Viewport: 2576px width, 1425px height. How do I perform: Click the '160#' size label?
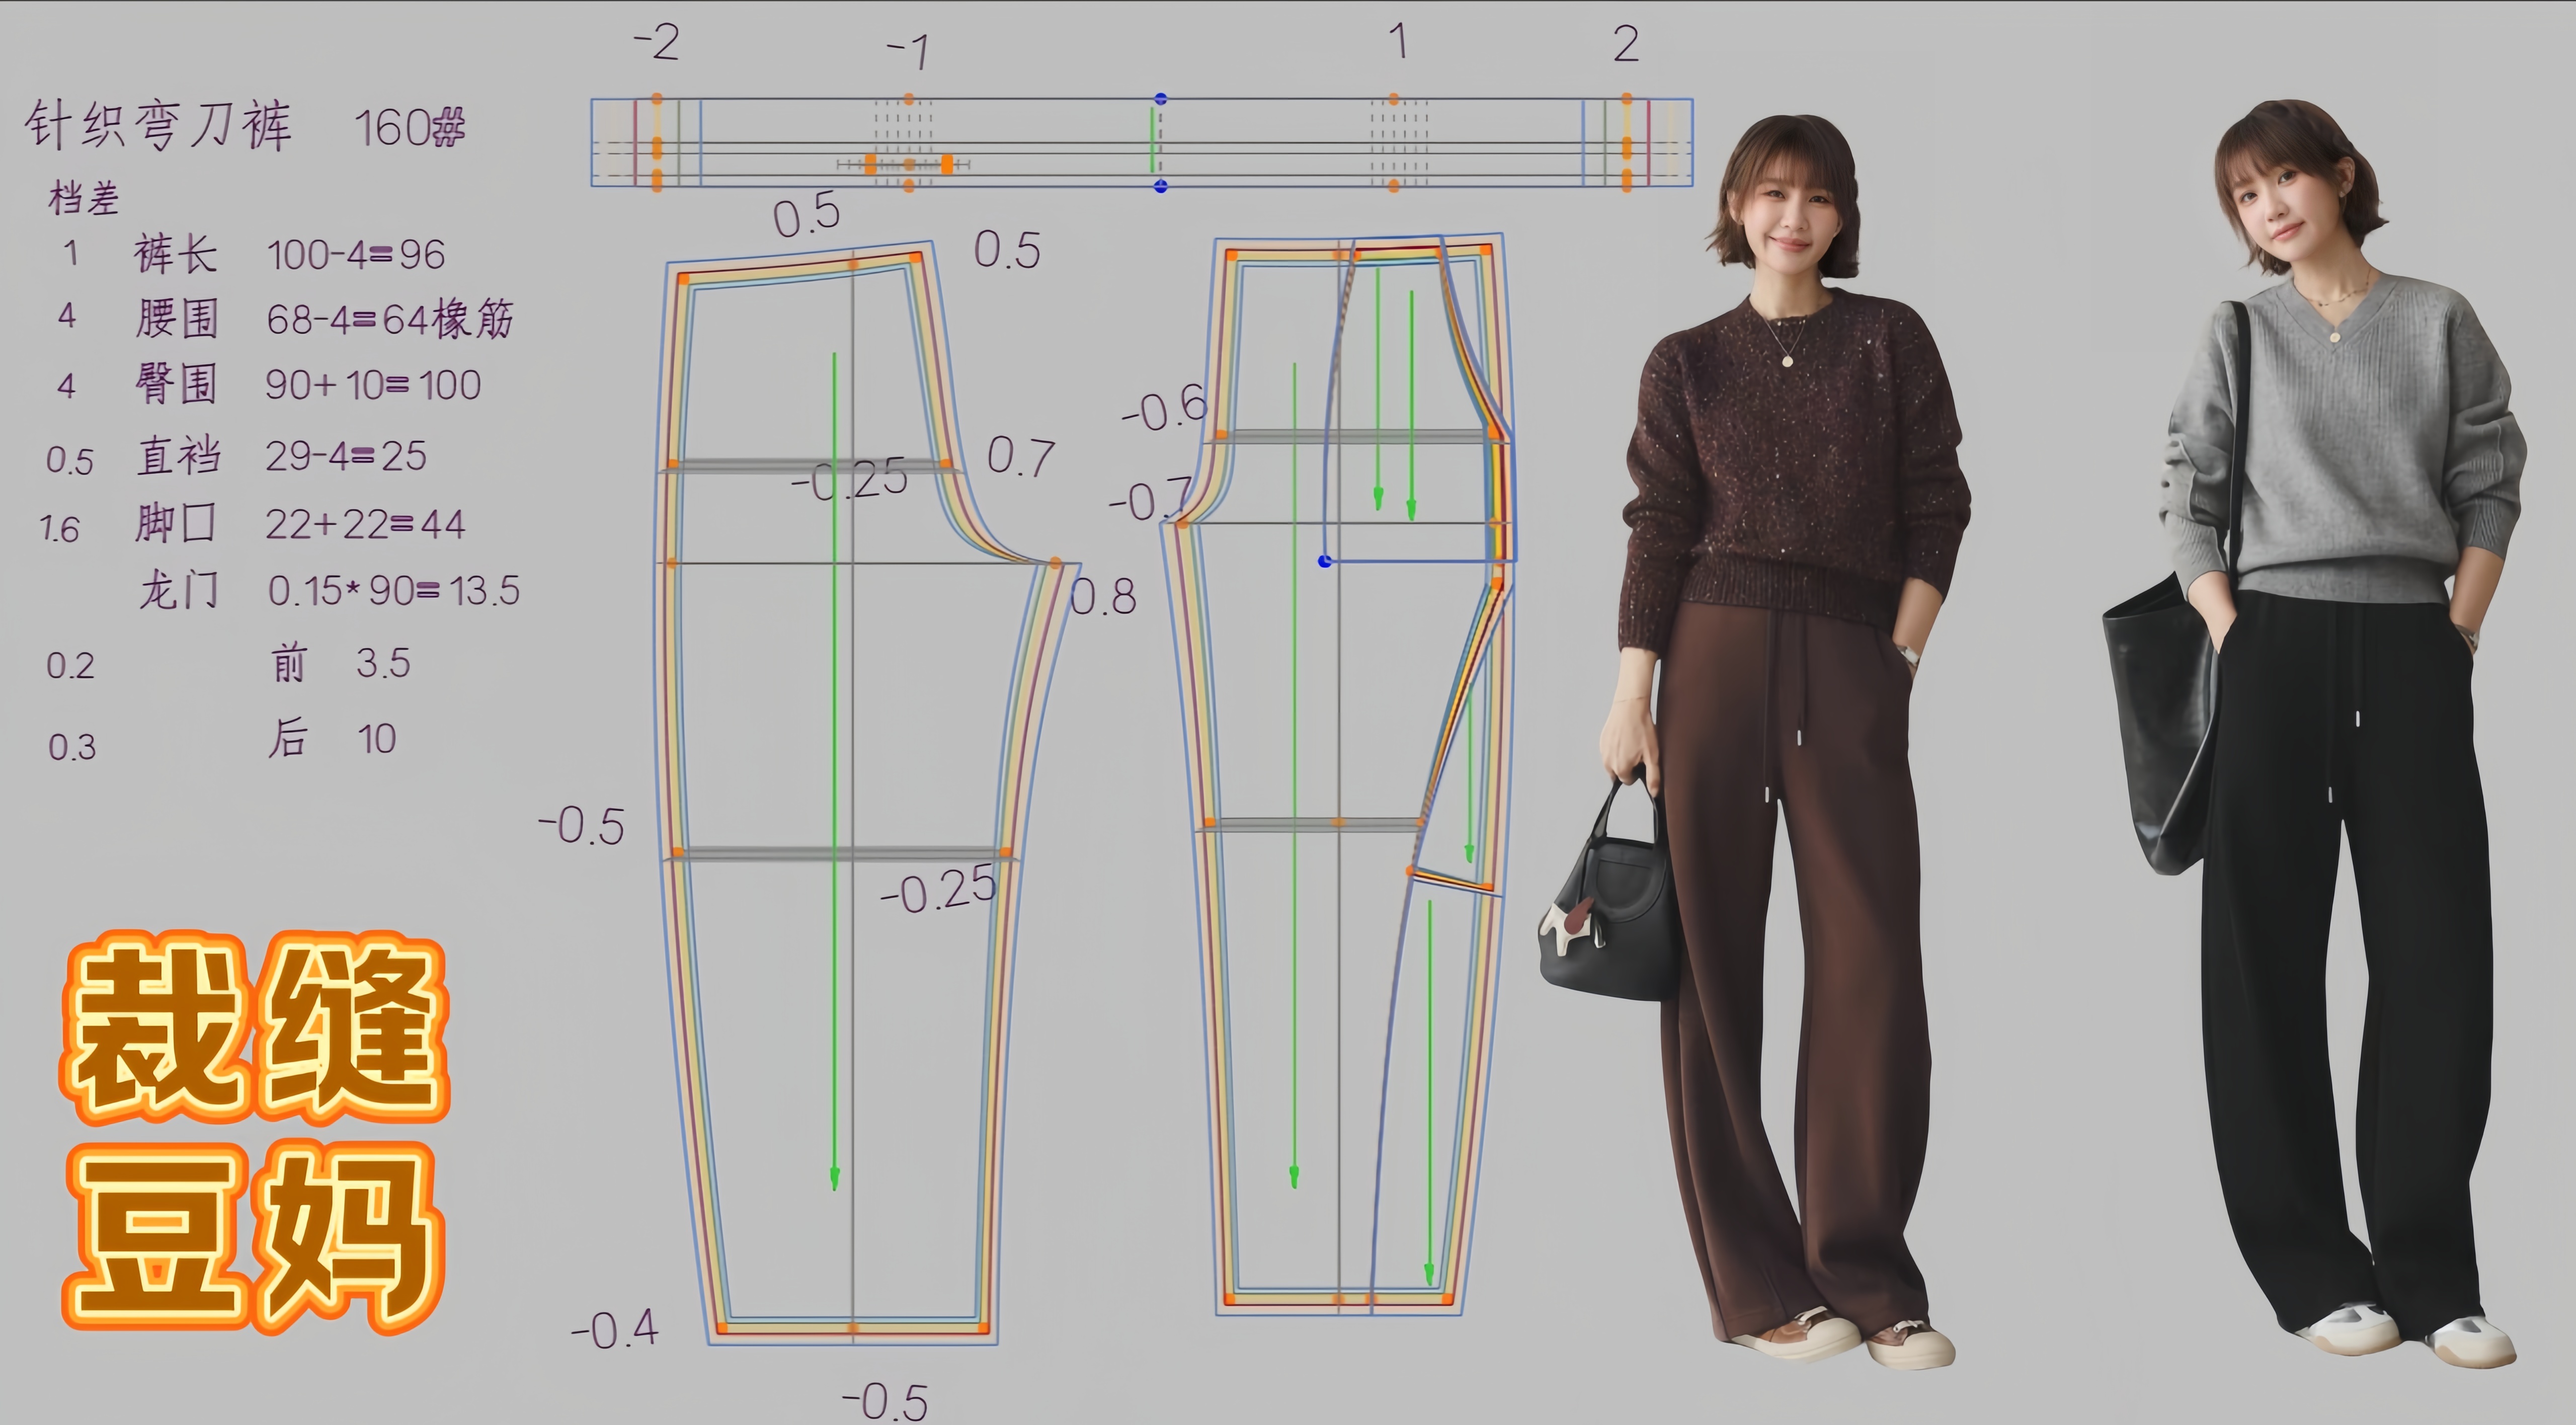click(x=410, y=128)
